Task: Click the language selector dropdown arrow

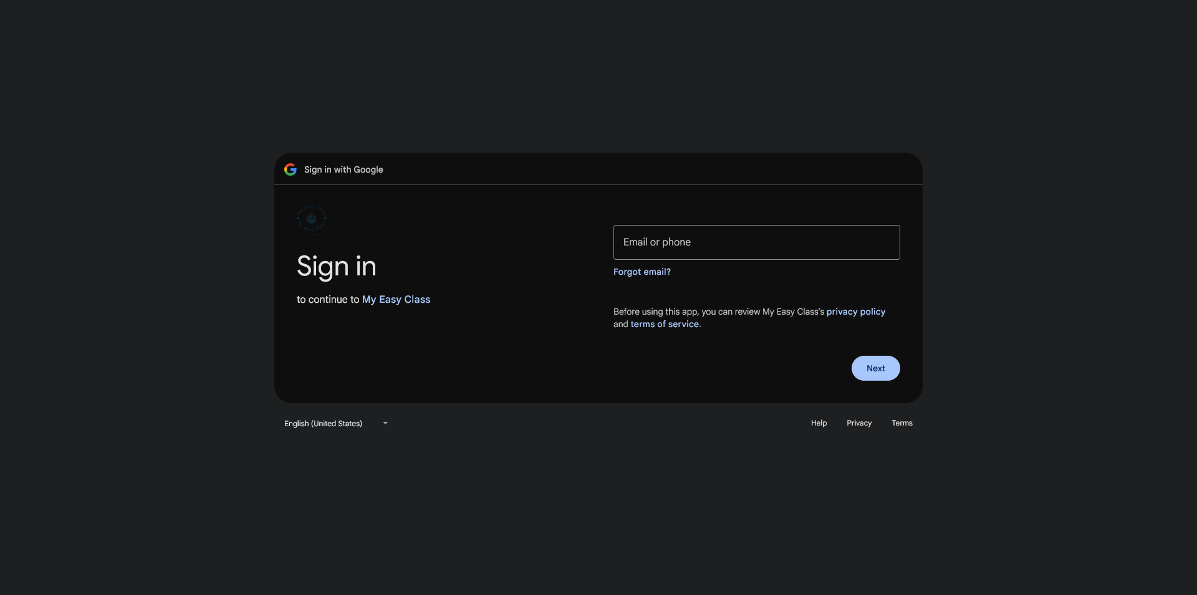Action: [x=385, y=423]
